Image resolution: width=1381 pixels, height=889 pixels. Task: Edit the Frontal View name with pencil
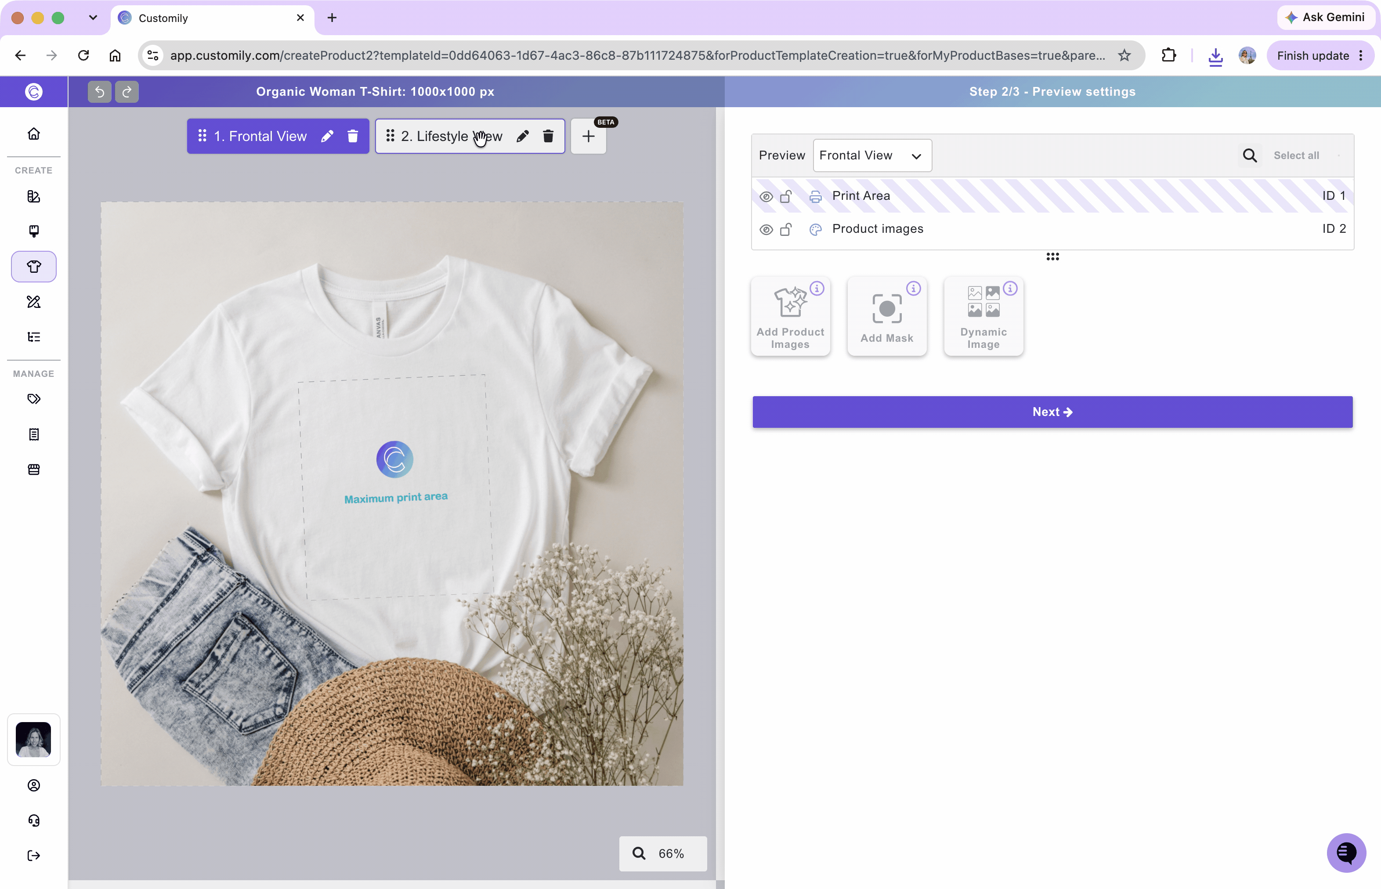[327, 136]
